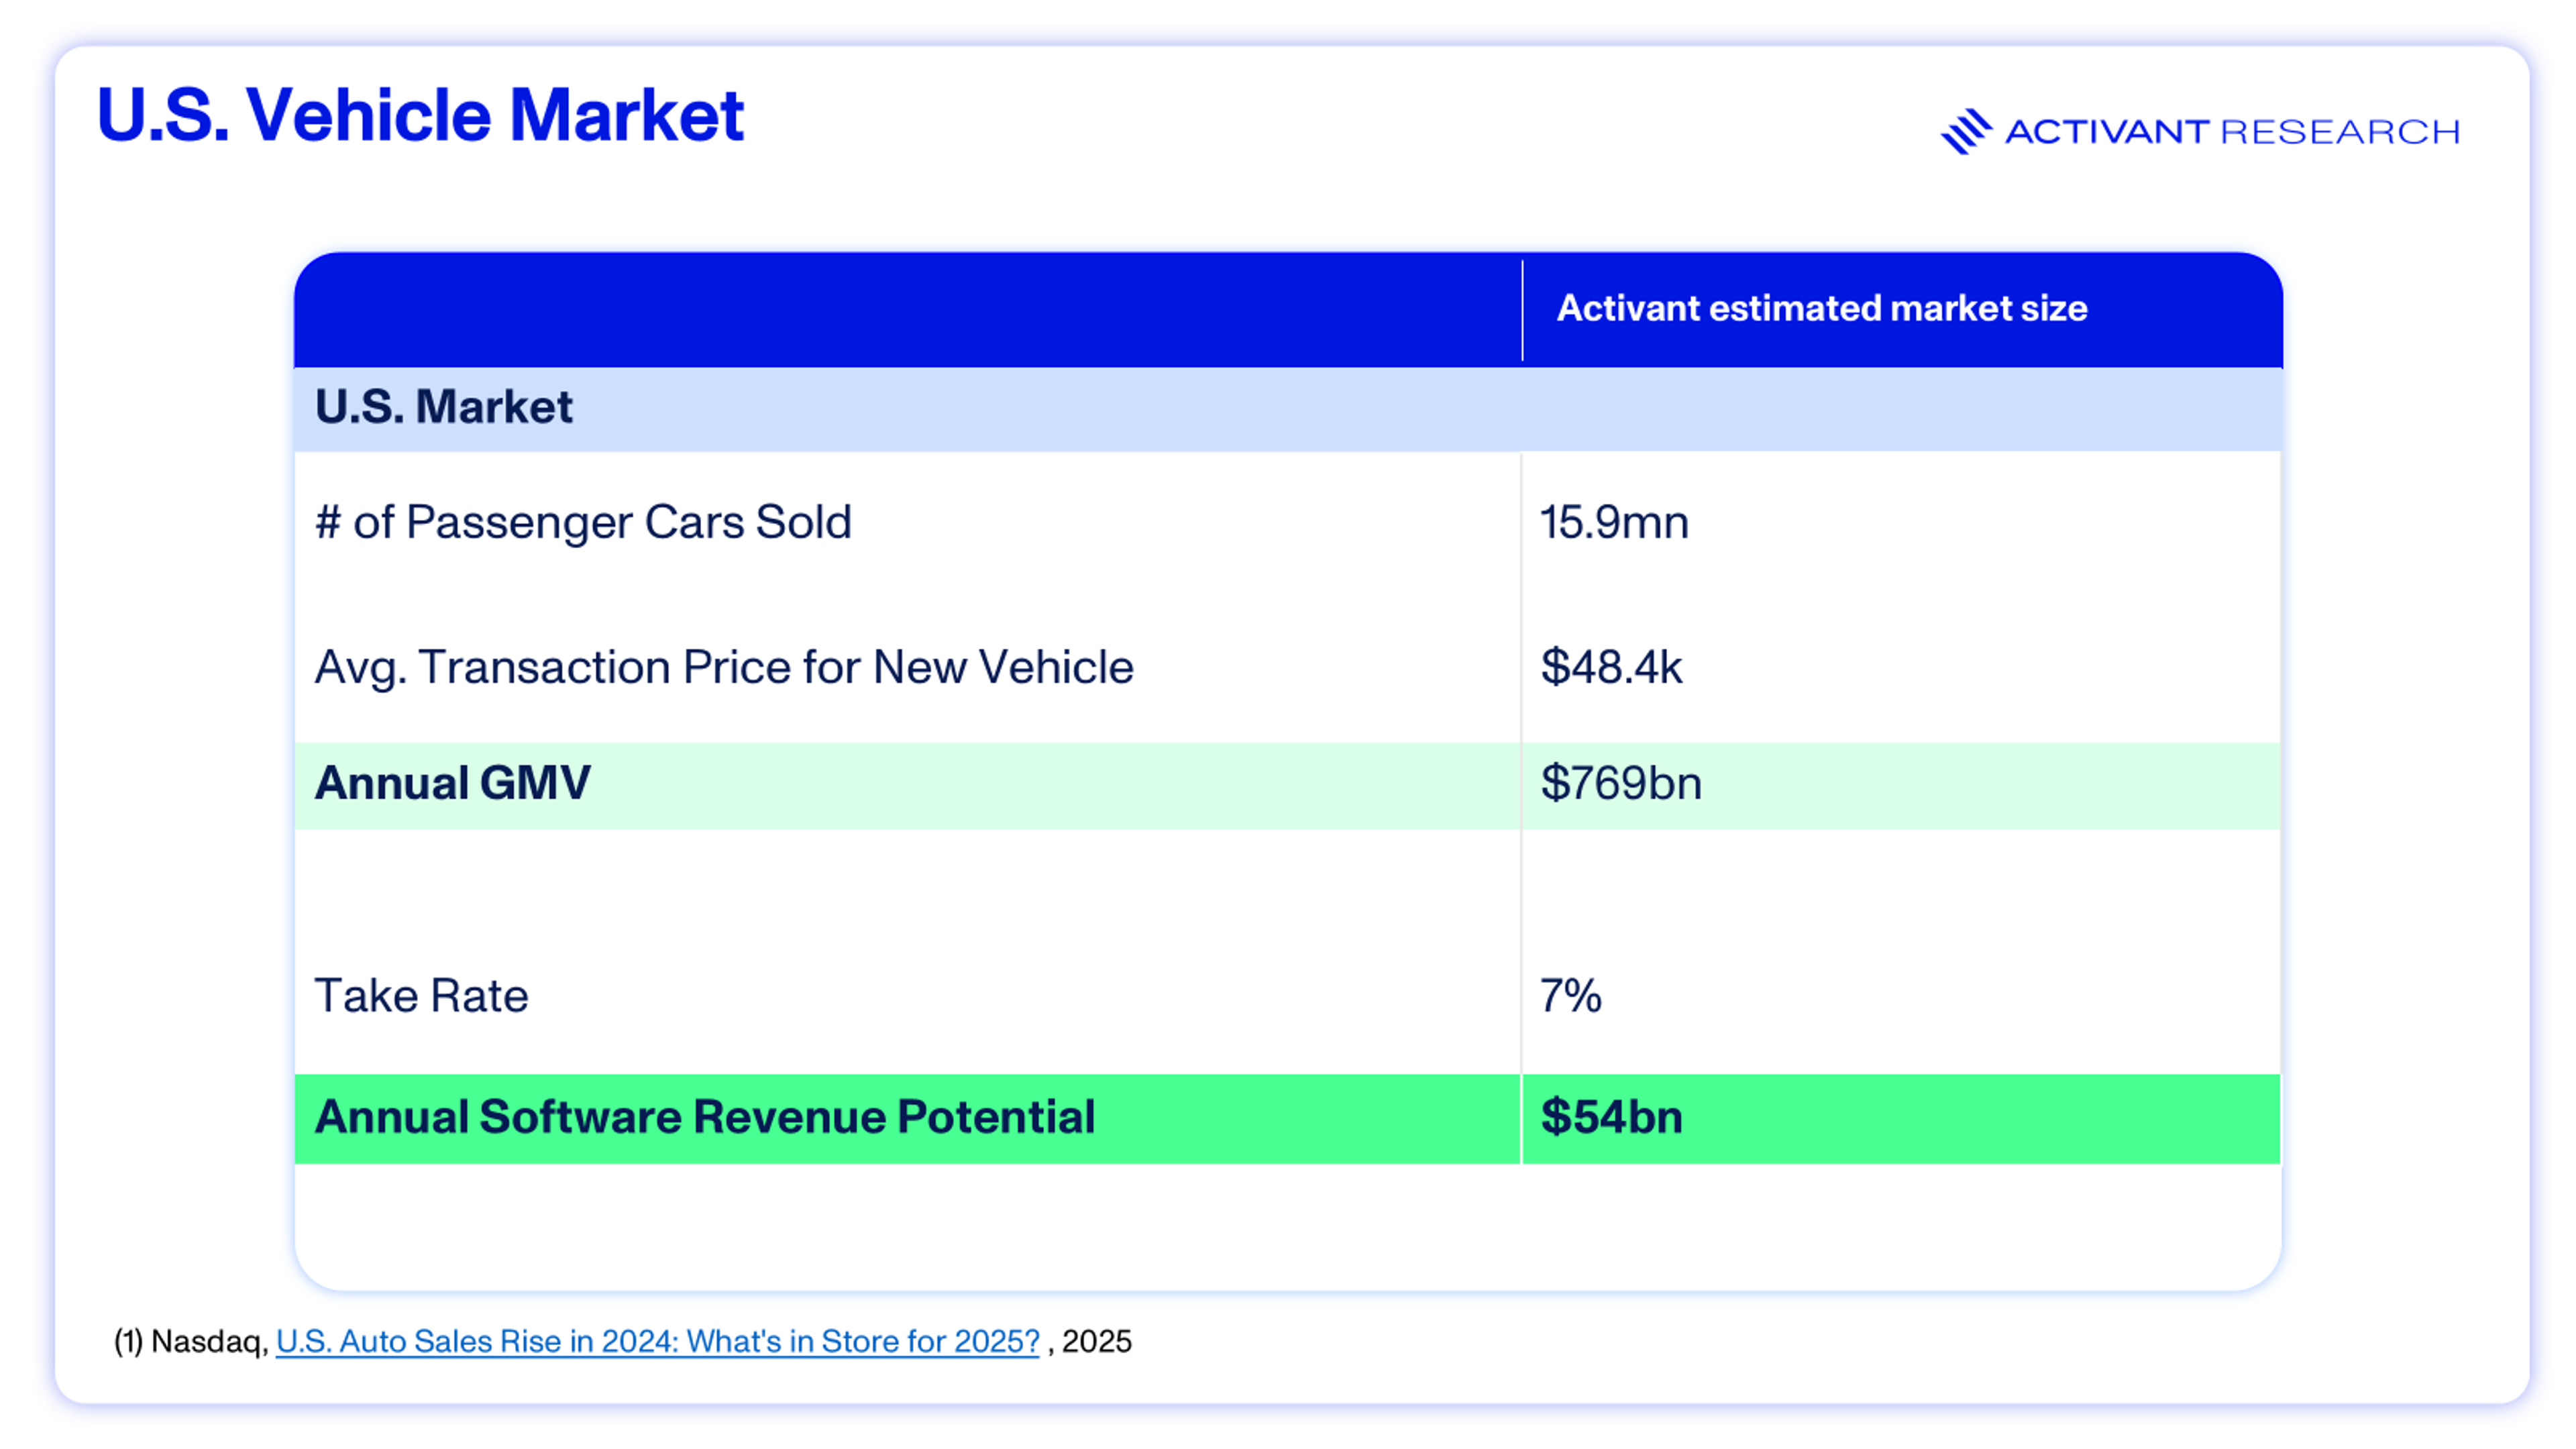Screen dimensions: 2576x1449
Task: Click the U.S. Vehicle Market title
Action: click(420, 115)
